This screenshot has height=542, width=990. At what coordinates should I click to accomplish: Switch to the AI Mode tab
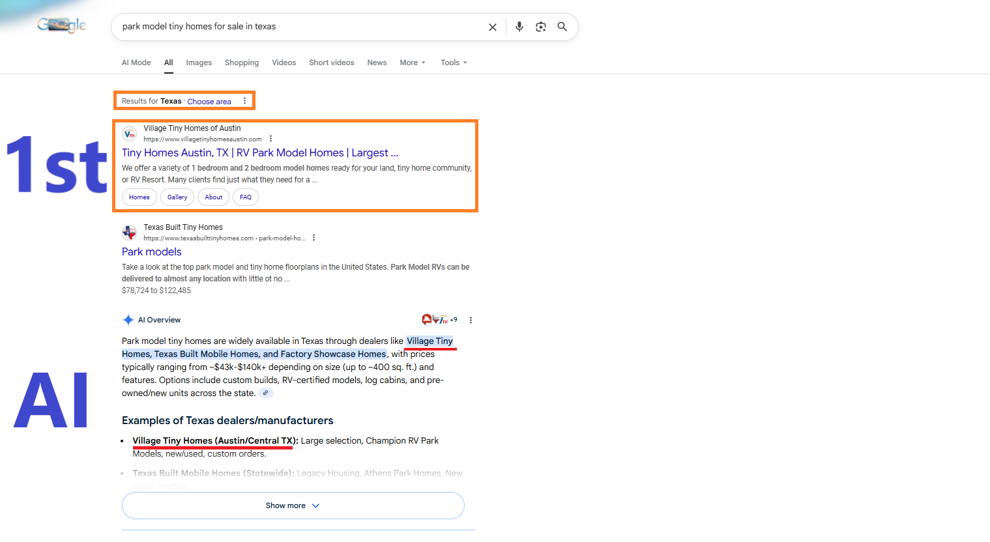coord(136,63)
